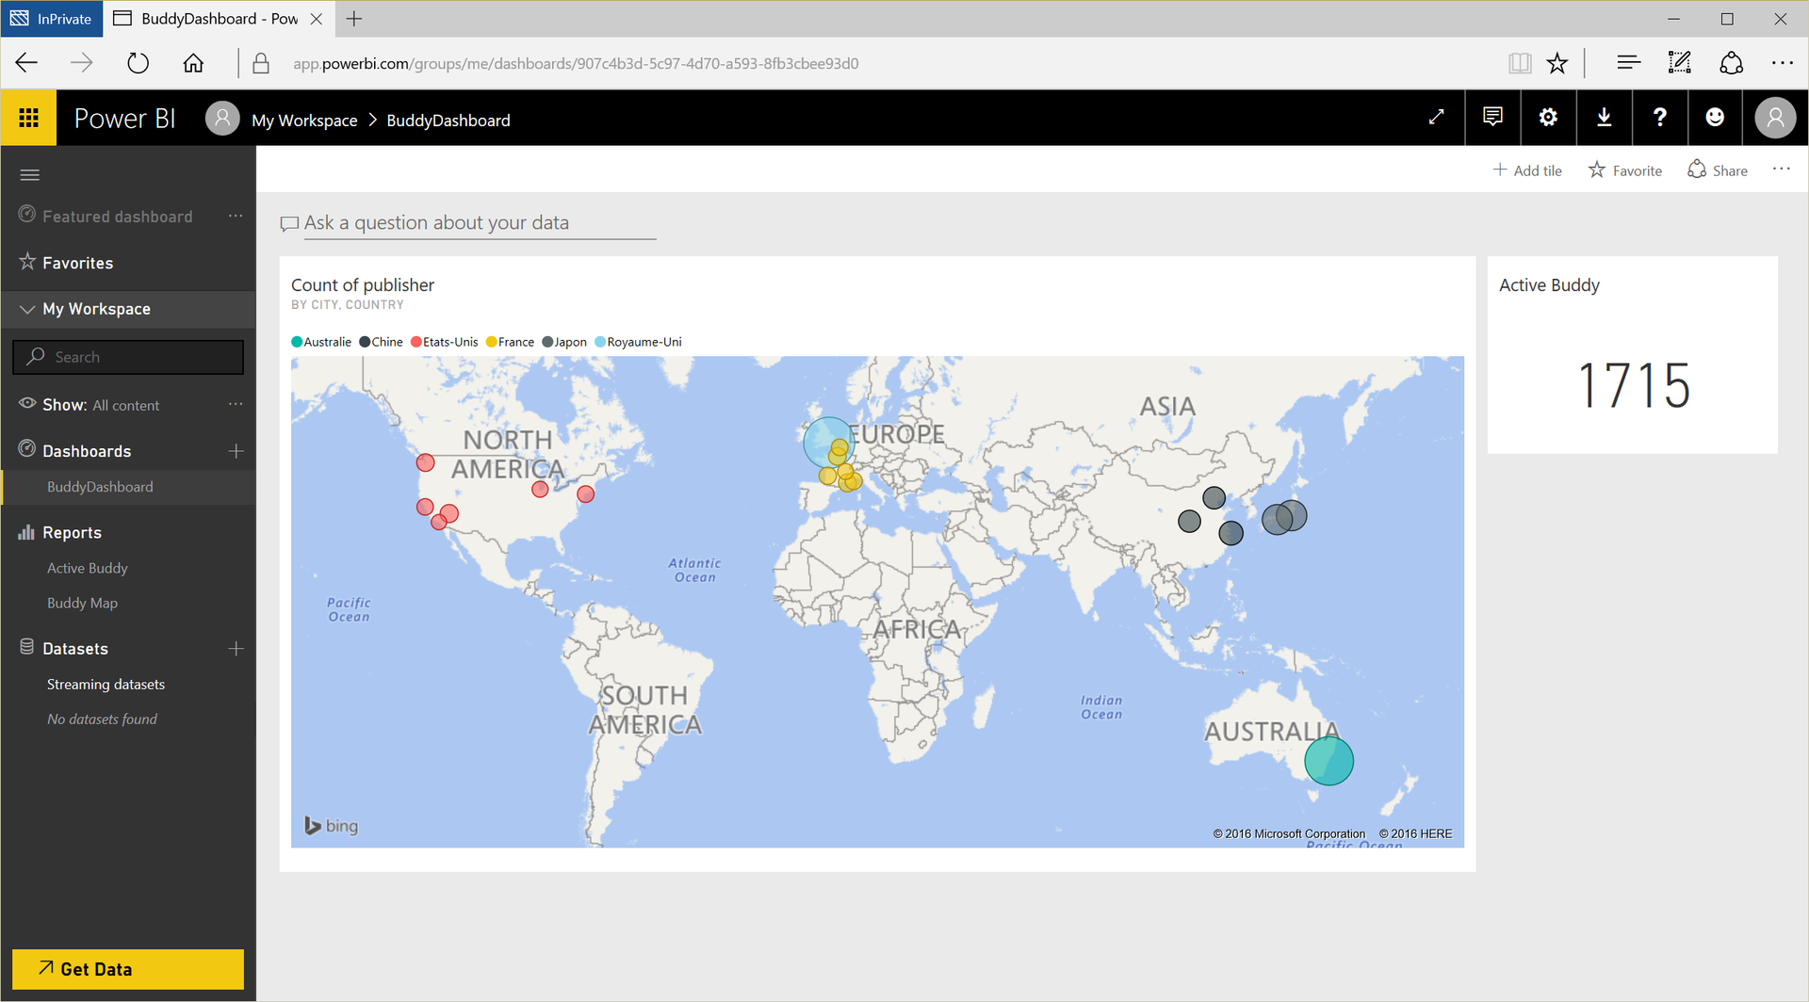This screenshot has height=1002, width=1809.
Task: Open the Notifications icon in Power BI header
Action: pos(1492,117)
